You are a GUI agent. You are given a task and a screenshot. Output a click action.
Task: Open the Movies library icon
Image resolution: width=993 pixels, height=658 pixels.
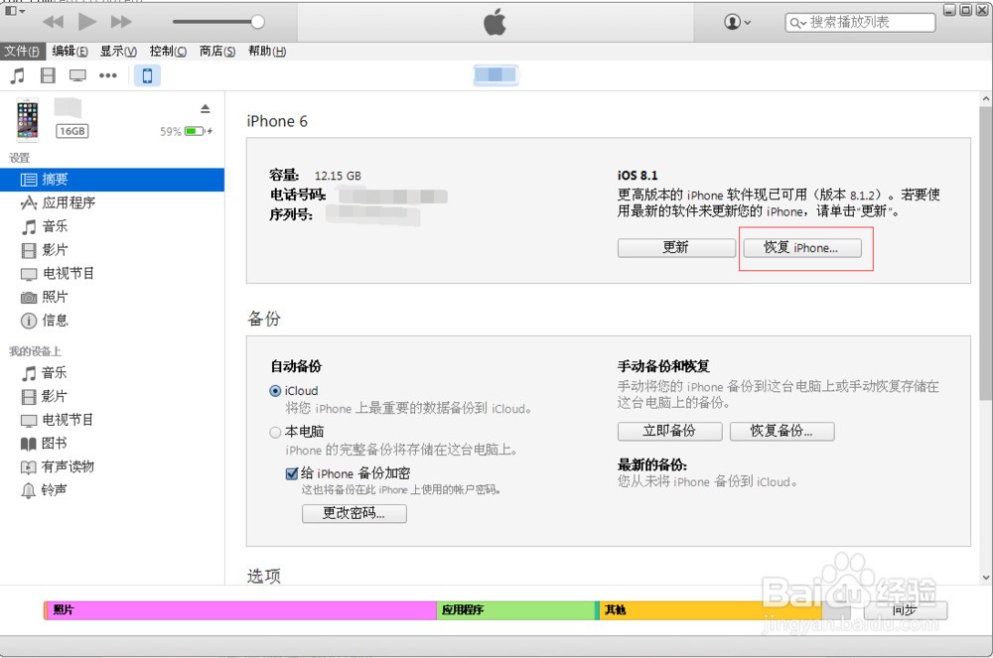click(x=48, y=75)
